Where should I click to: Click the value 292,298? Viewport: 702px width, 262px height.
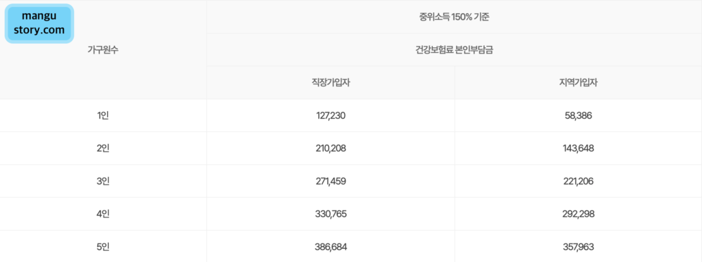click(x=578, y=214)
